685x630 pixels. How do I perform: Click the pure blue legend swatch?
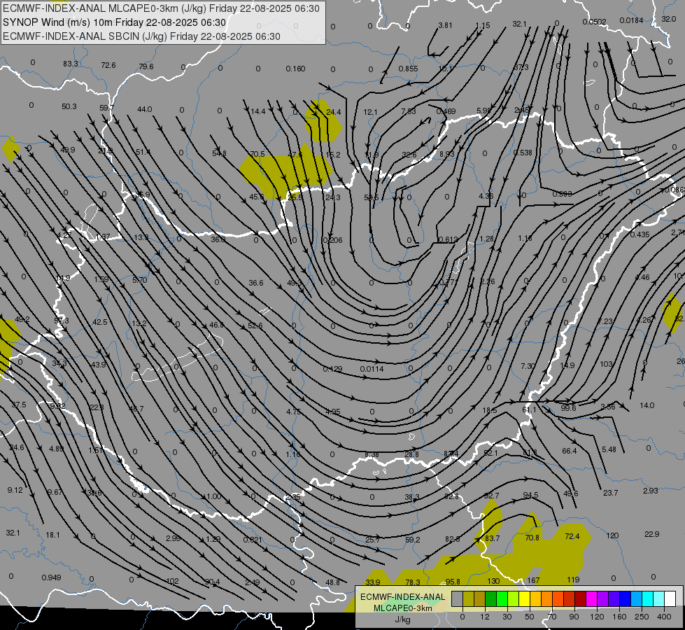pos(625,599)
